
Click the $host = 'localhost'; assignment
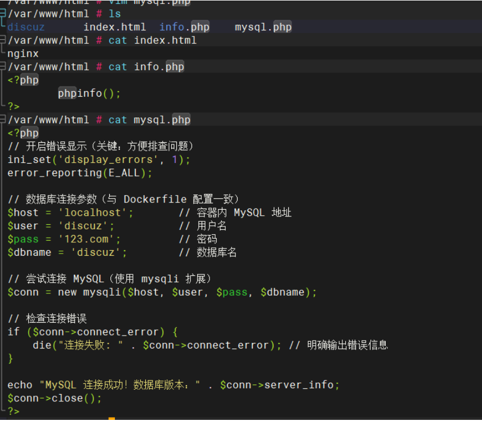pos(70,212)
